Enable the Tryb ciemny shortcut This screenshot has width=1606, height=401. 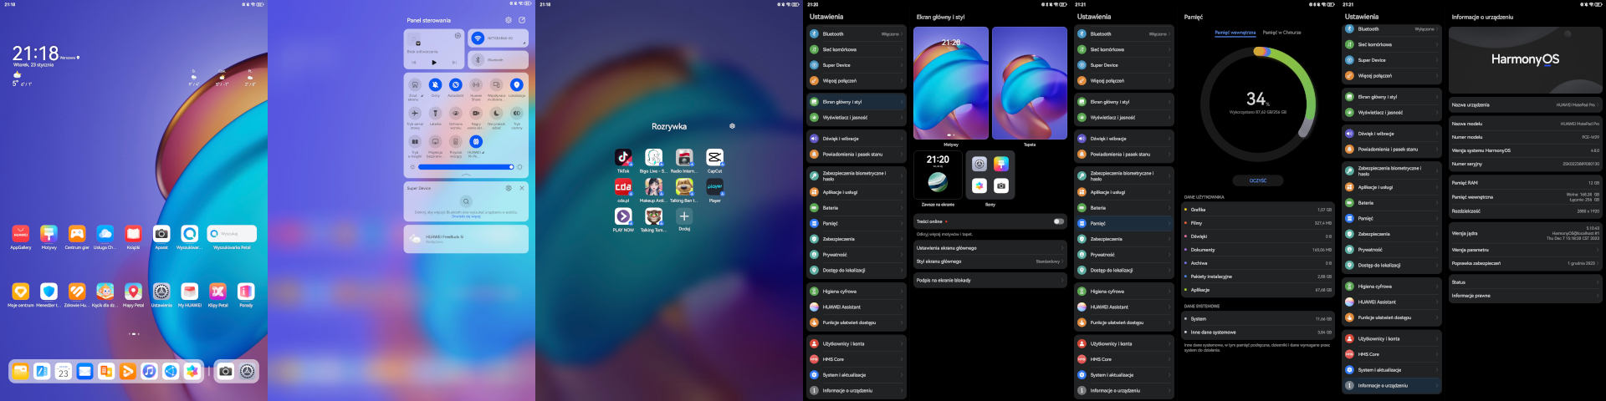pos(517,113)
